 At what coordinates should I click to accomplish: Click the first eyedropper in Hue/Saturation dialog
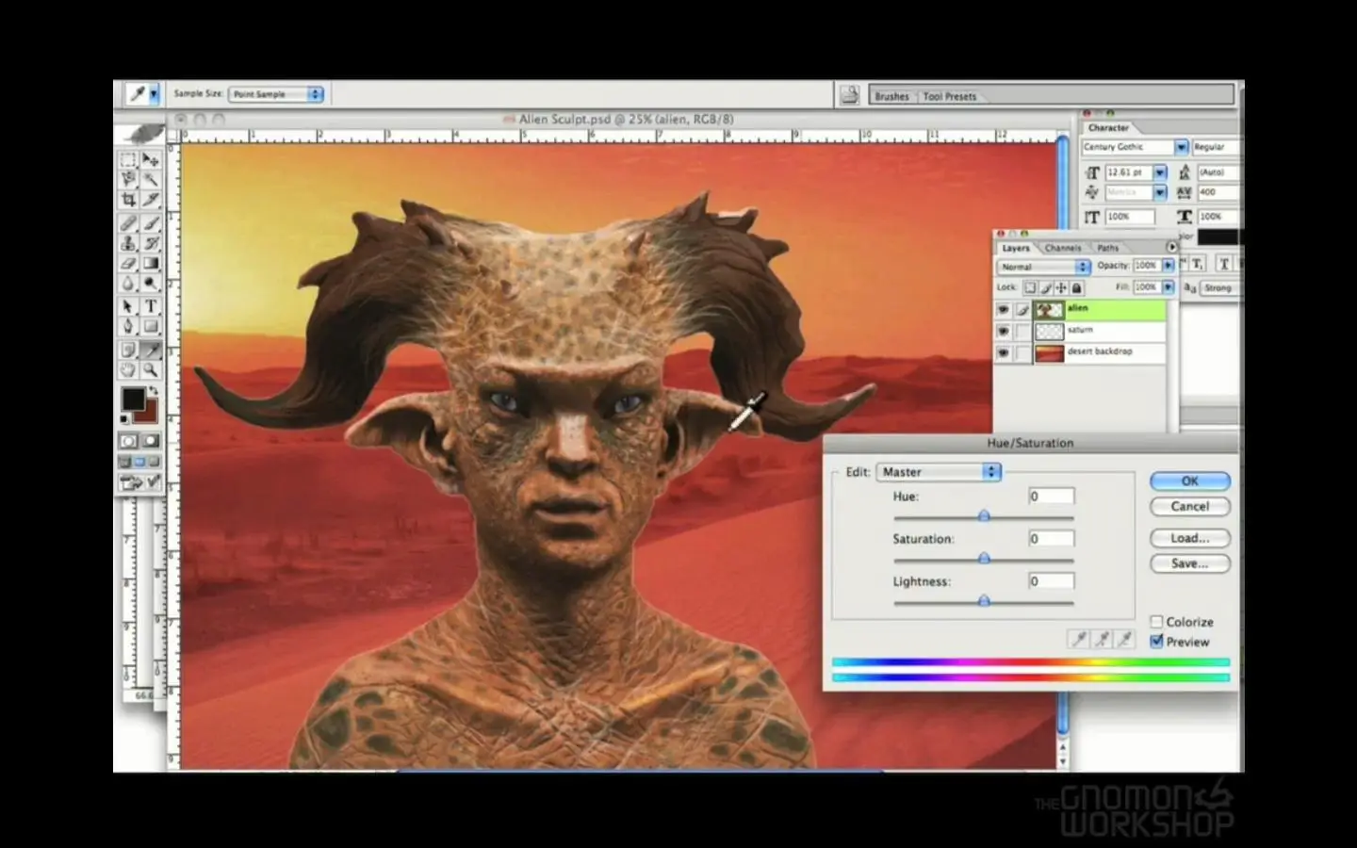(x=1079, y=639)
